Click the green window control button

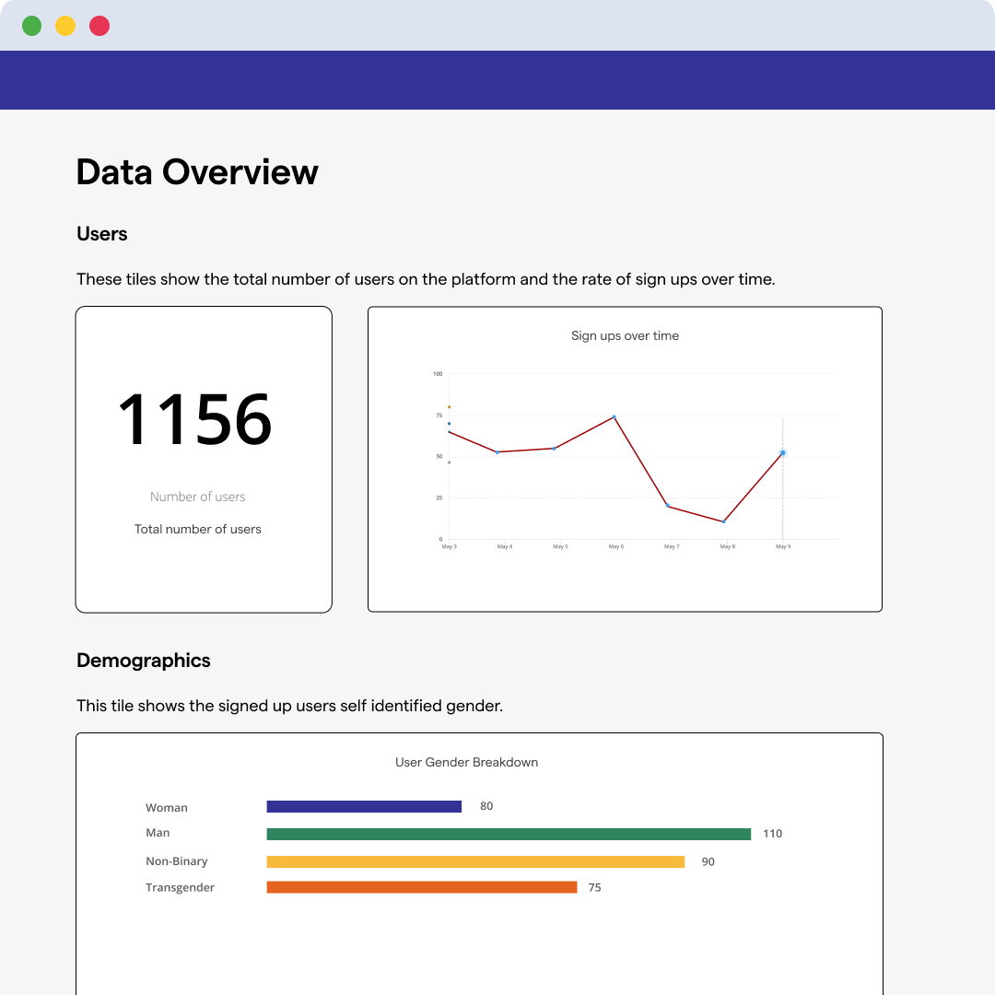(x=32, y=26)
